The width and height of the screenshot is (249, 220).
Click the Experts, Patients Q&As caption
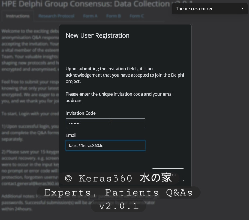[118, 192]
